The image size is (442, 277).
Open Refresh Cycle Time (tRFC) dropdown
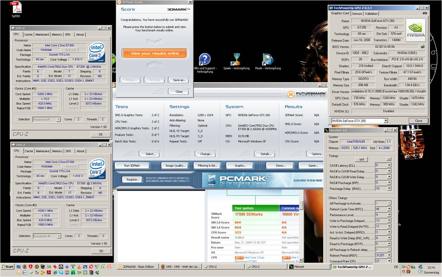pyautogui.click(x=389, y=209)
